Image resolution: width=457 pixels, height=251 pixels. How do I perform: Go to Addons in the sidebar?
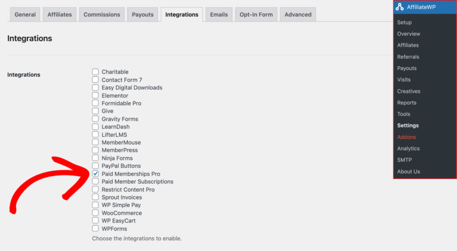(x=406, y=137)
